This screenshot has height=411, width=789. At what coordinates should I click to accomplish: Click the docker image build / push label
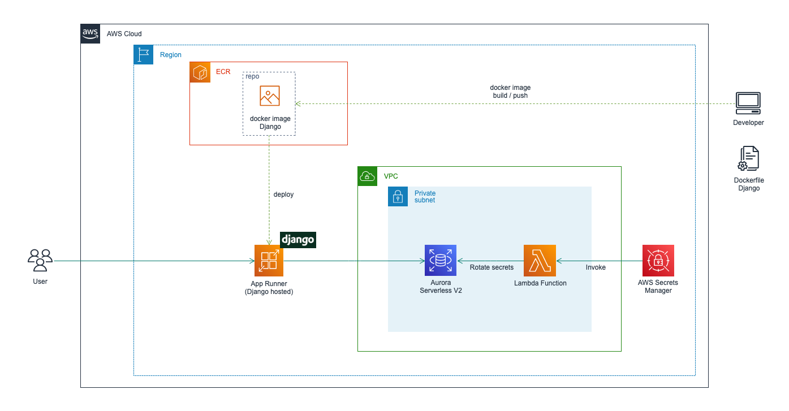pyautogui.click(x=510, y=92)
